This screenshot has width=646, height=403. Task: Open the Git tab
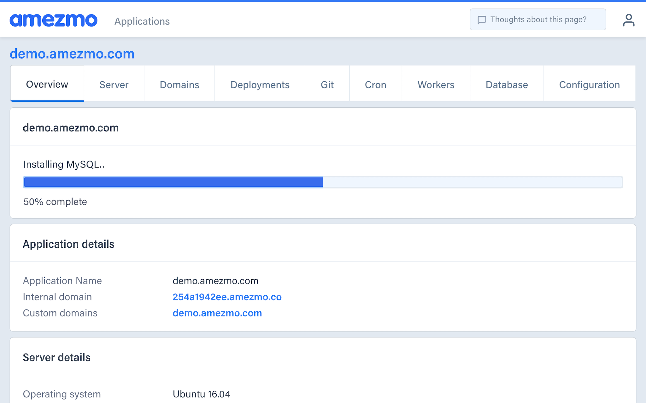pos(327,84)
